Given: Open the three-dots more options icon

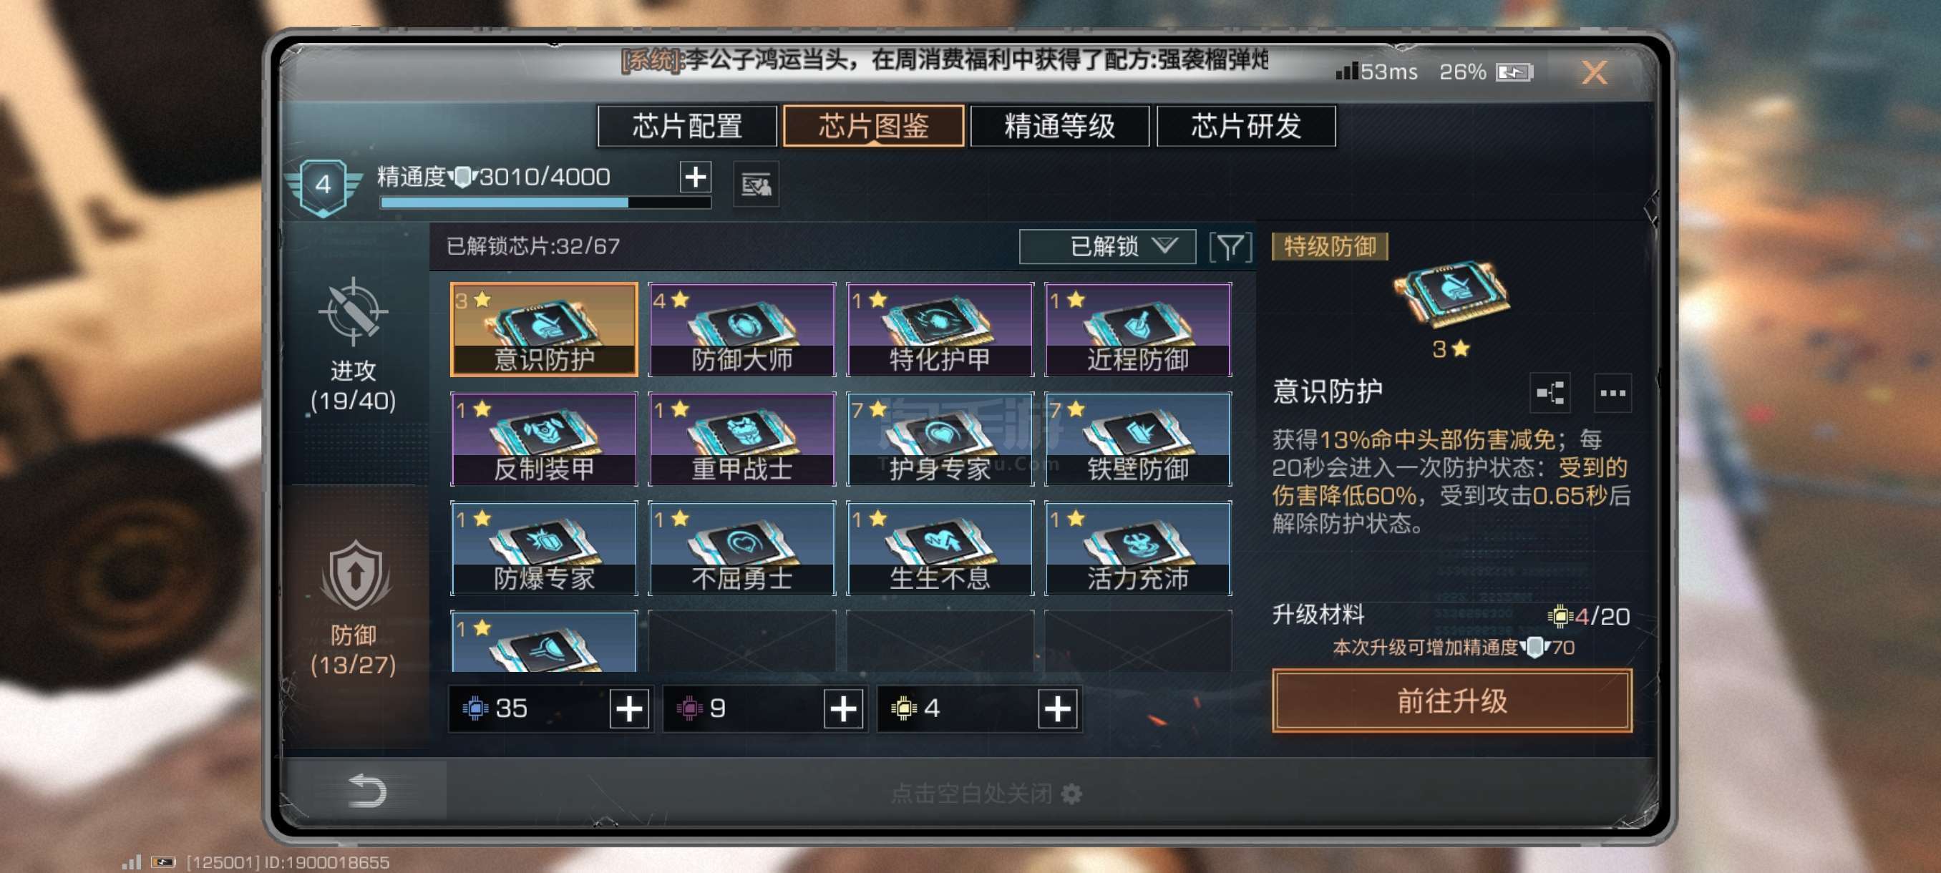Looking at the screenshot, I should coord(1612,392).
